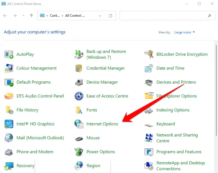Image resolution: width=218 pixels, height=173 pixels.
Task: Click the vertical scrollbar thumb
Action: pos(216,90)
